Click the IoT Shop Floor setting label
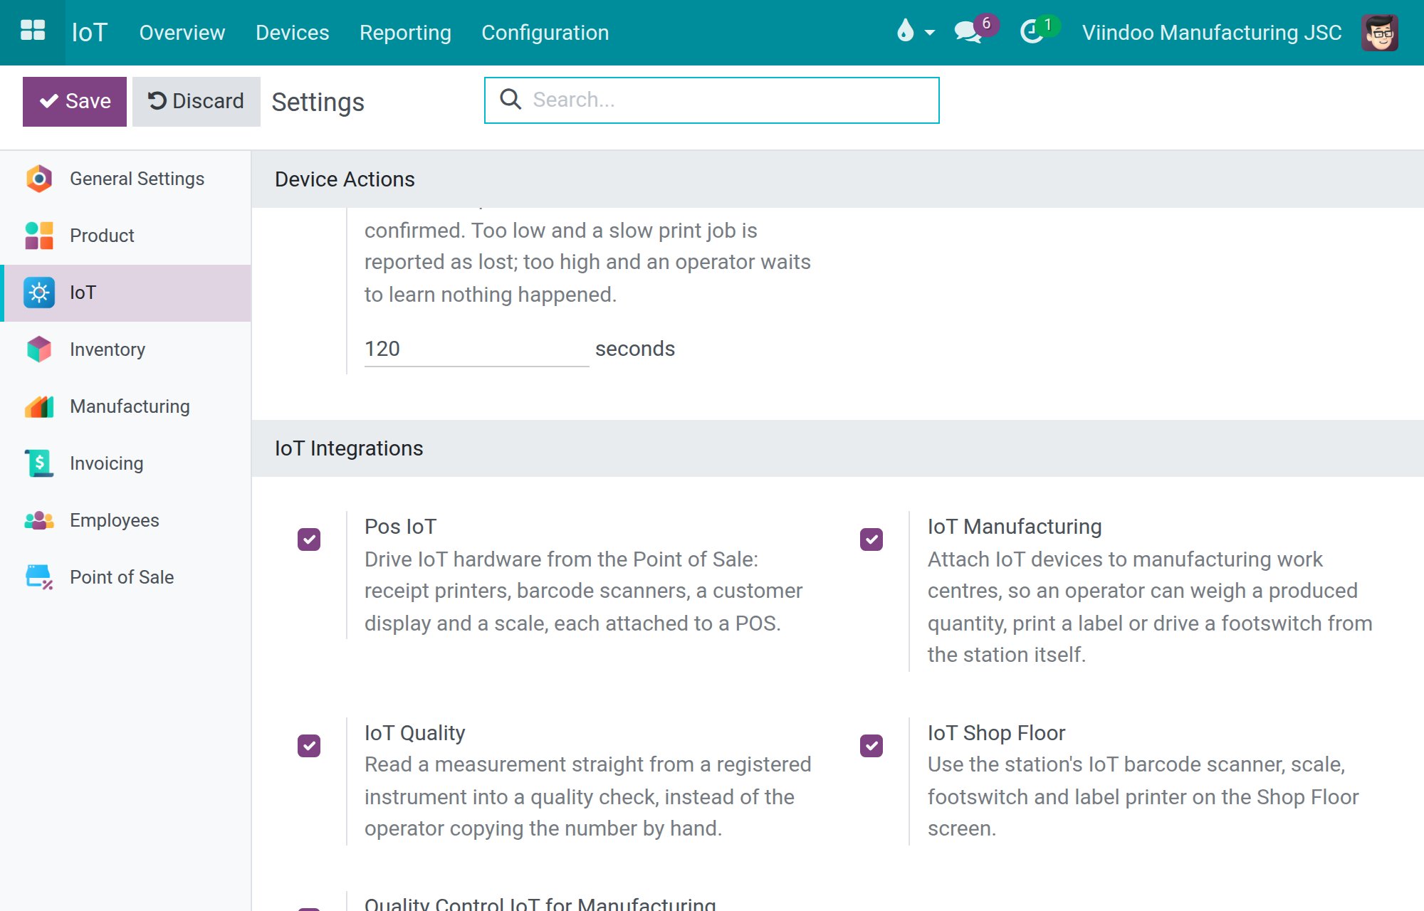The height and width of the screenshot is (911, 1424). (997, 733)
